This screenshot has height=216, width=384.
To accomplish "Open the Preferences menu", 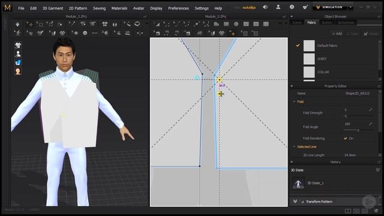I will click(178, 8).
